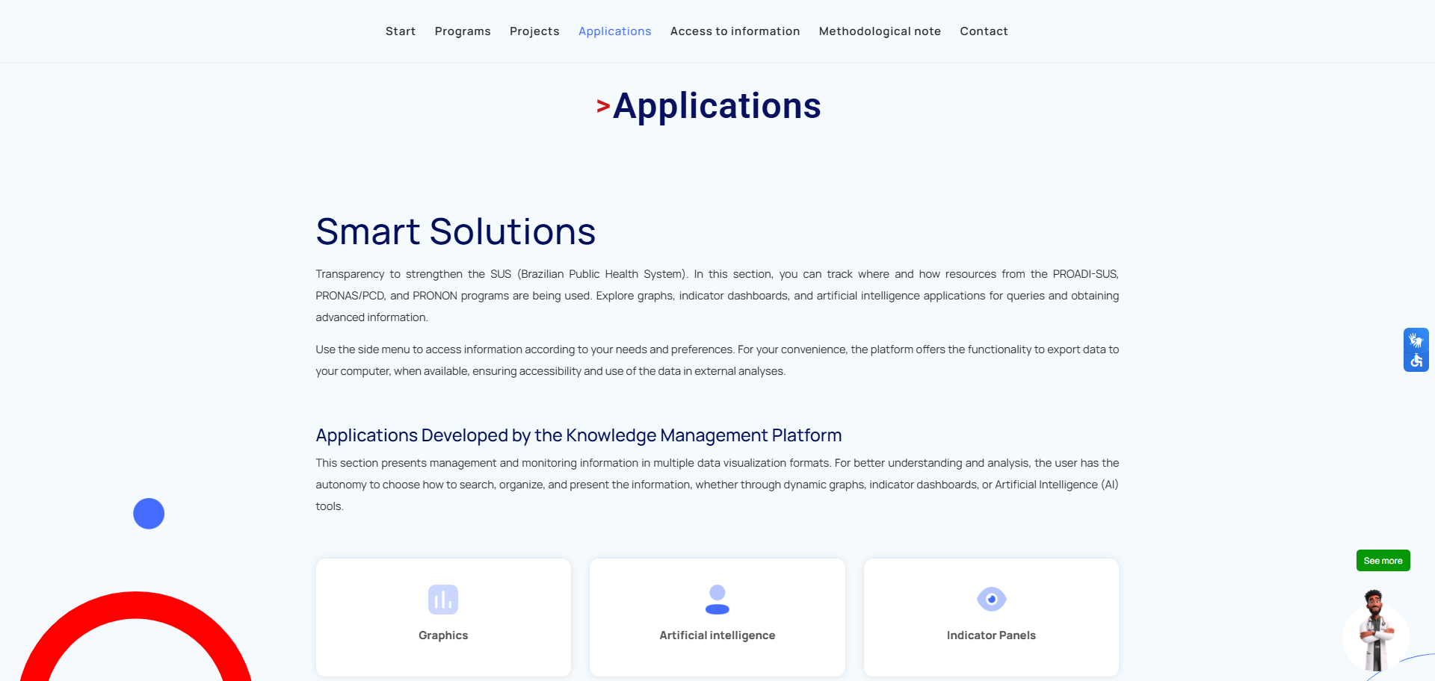This screenshot has width=1435, height=681.
Task: Open the Graphics card label
Action: [x=443, y=635]
